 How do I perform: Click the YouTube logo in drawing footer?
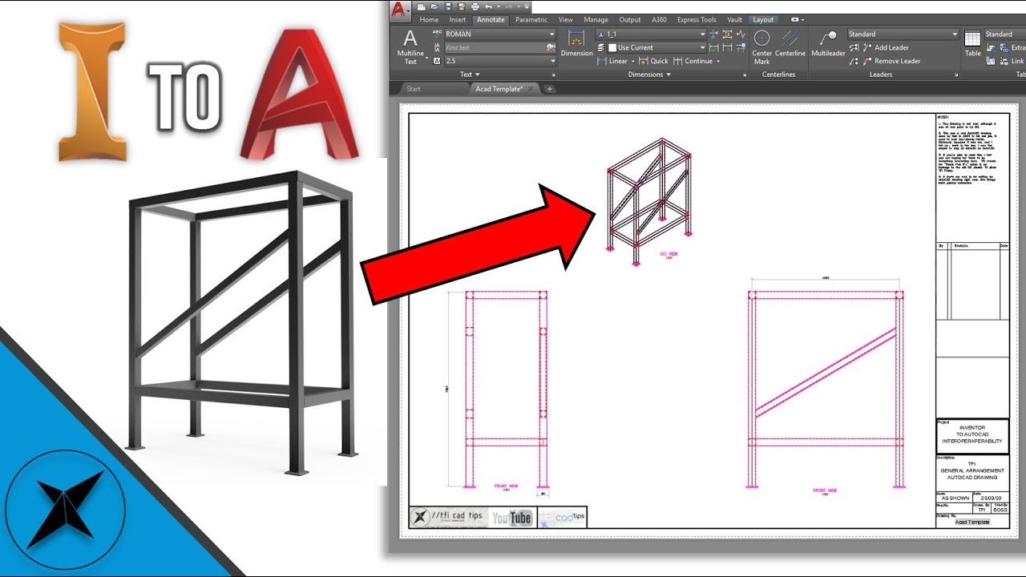[x=512, y=518]
